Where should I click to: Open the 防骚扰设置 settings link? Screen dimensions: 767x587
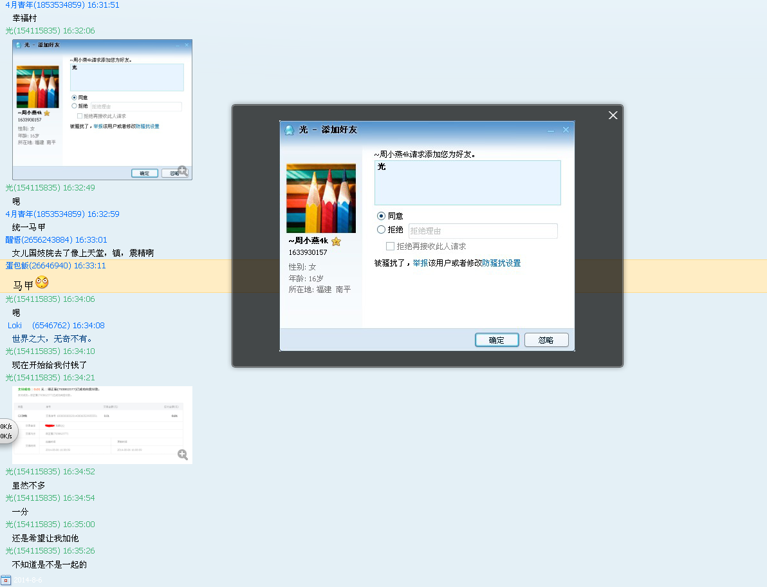(503, 263)
